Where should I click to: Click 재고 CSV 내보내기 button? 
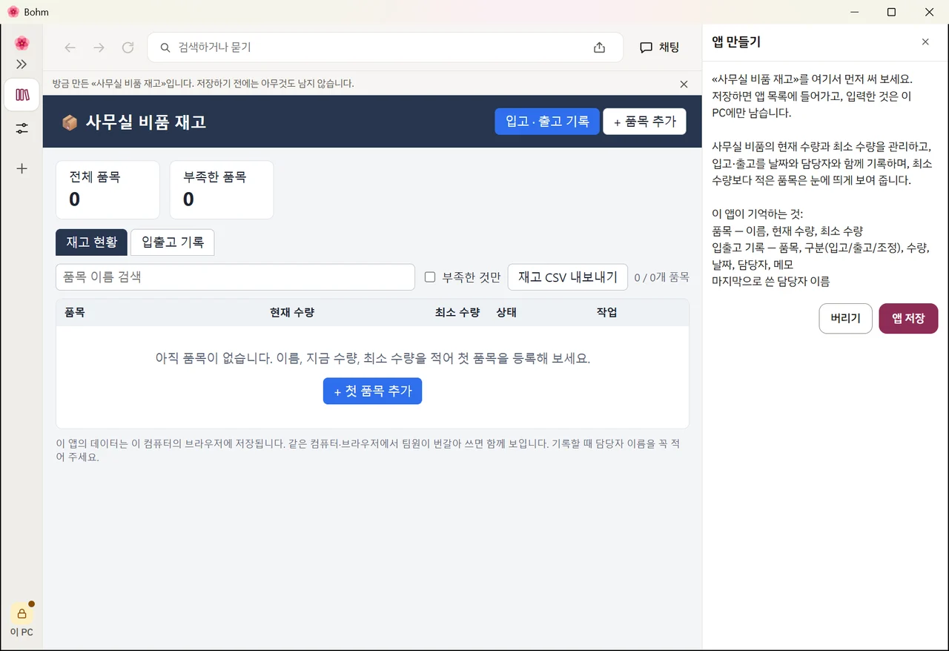point(568,277)
